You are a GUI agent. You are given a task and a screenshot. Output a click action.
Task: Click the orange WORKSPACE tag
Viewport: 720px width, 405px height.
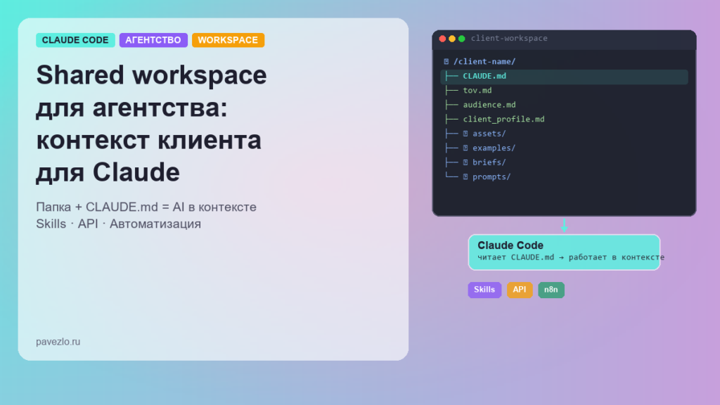(x=228, y=40)
